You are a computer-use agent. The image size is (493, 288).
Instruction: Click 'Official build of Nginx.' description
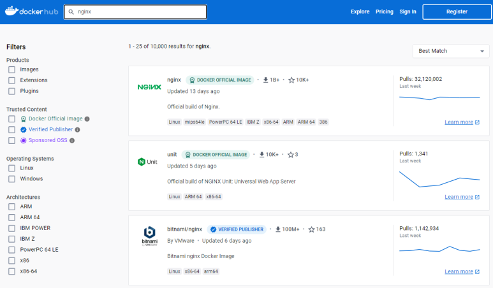[193, 107]
